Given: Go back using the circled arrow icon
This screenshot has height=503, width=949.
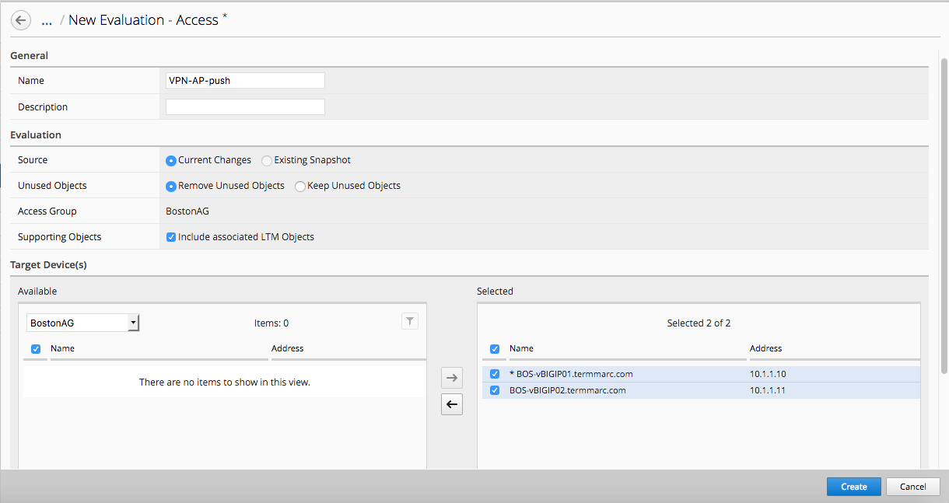Looking at the screenshot, I should (21, 20).
